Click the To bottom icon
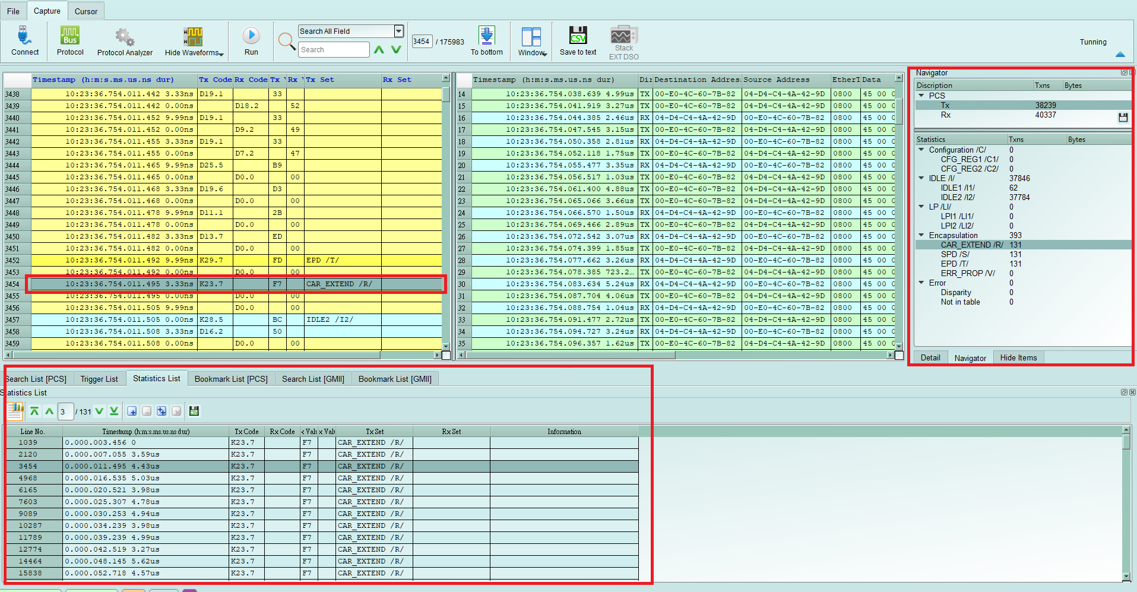The height and width of the screenshot is (592, 1137). pos(487,36)
